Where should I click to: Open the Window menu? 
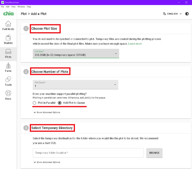21,7
